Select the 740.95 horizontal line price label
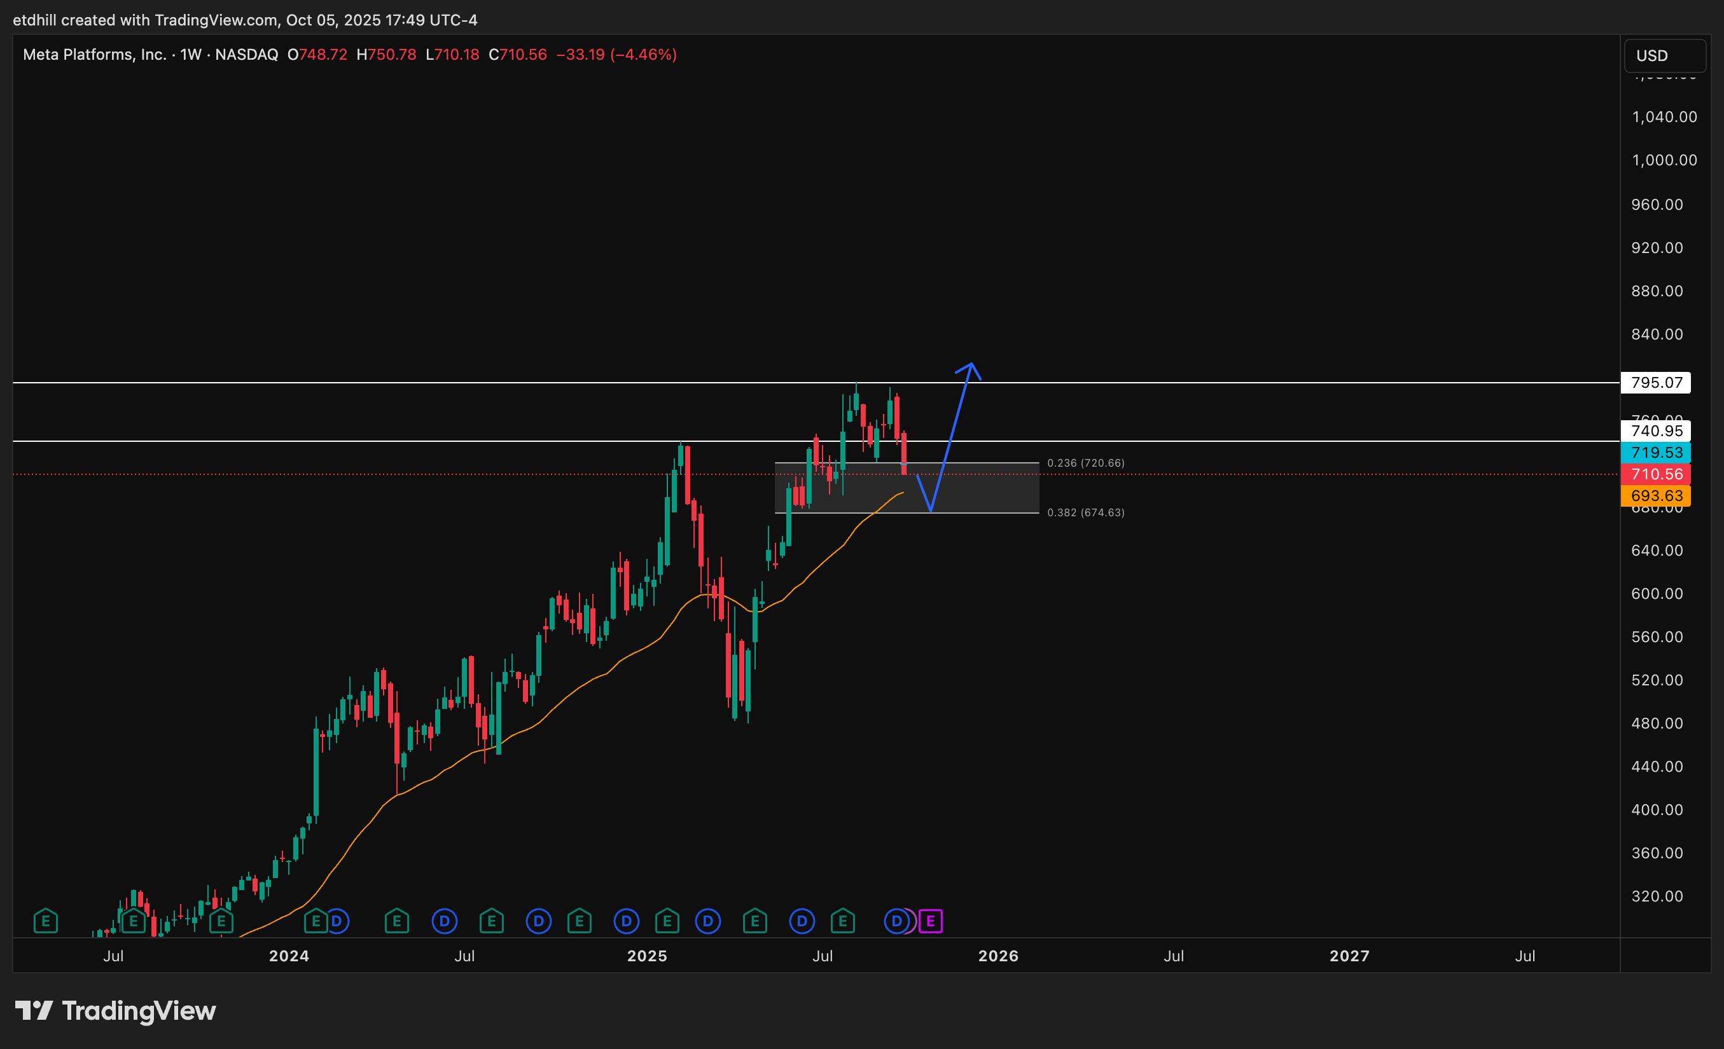Screen dimensions: 1724x1049 [x=1656, y=431]
